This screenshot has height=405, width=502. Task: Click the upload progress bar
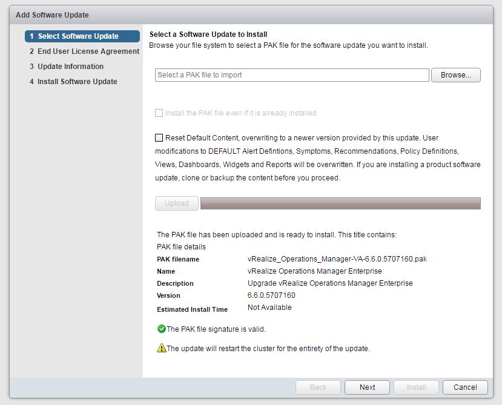coord(340,203)
